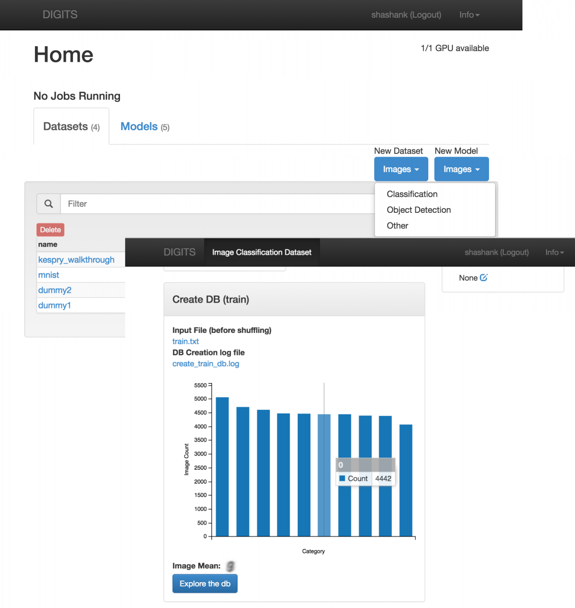Open the create_train_db.log file link
The height and width of the screenshot is (608, 575).
click(206, 364)
